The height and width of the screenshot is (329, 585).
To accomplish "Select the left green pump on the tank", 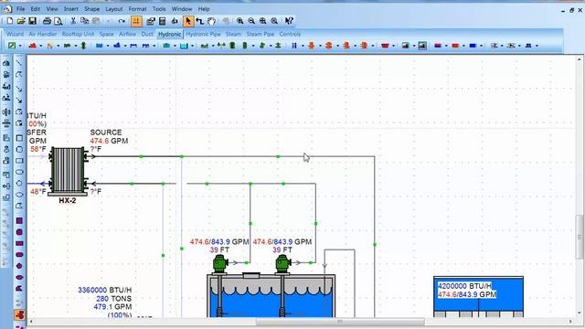I will click(220, 264).
